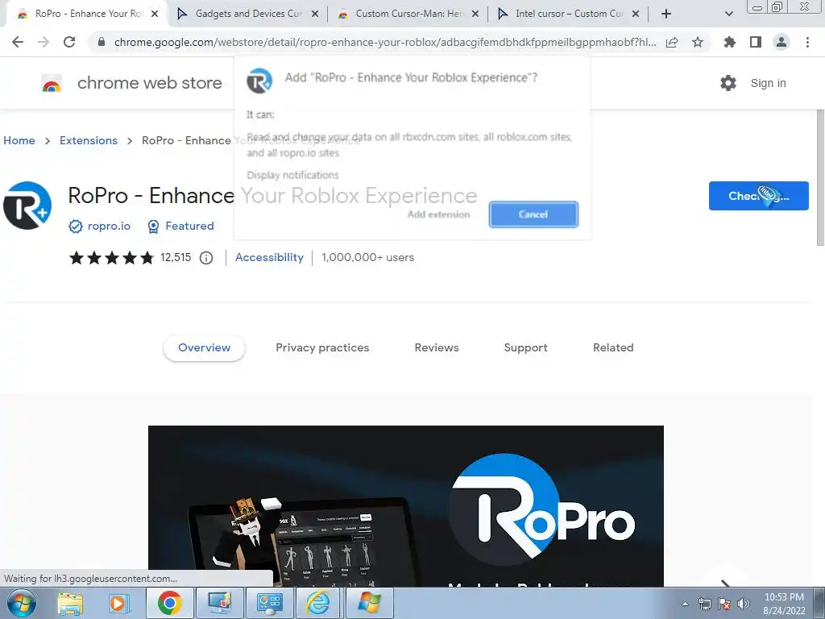This screenshot has height=619, width=825.
Task: Click Cancel in the add extension dialog
Action: tap(533, 214)
